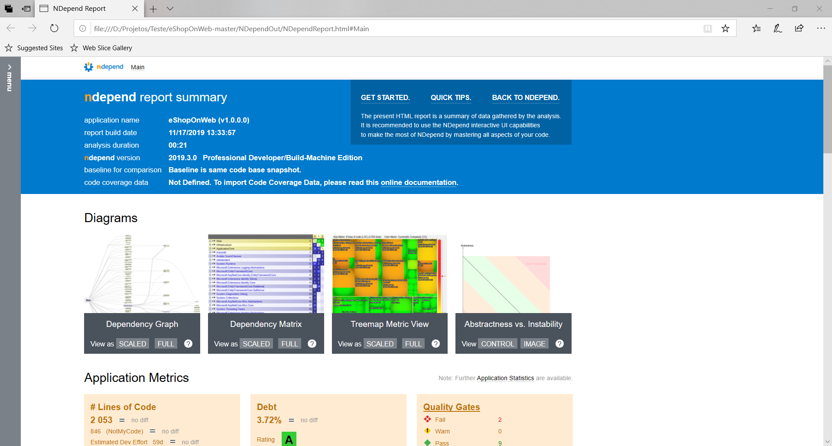This screenshot has height=446, width=832.
Task: Click the ndepend logo
Action: [x=104, y=67]
